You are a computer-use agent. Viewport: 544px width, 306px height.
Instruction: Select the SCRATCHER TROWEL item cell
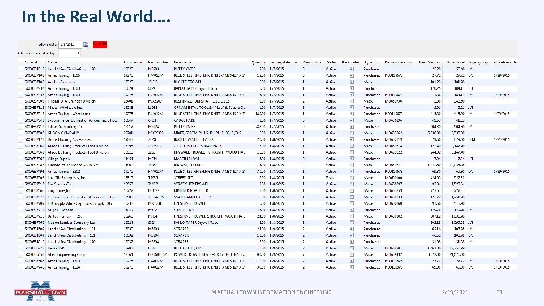[x=191, y=184]
